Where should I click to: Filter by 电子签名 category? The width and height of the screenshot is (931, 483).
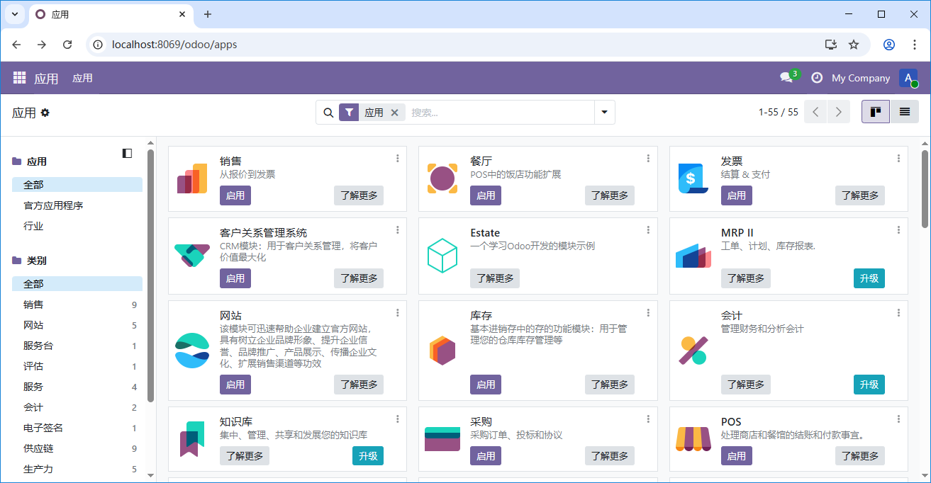pos(77,428)
